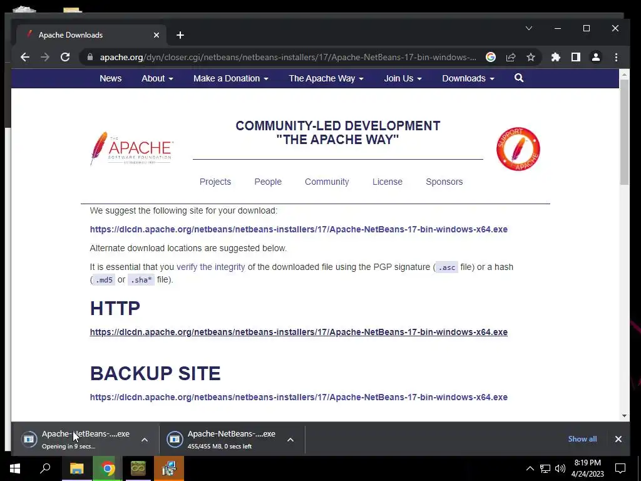Reload the Apache Downloads page

click(65, 57)
